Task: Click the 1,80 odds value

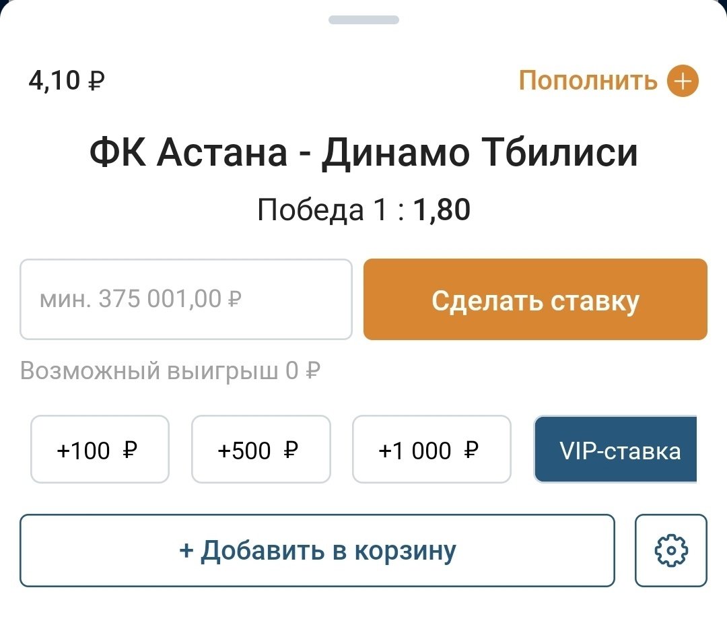Action: click(442, 210)
